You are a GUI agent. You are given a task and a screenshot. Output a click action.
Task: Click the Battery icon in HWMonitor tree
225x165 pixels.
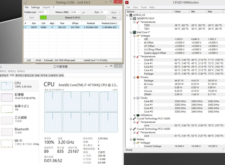(134, 139)
